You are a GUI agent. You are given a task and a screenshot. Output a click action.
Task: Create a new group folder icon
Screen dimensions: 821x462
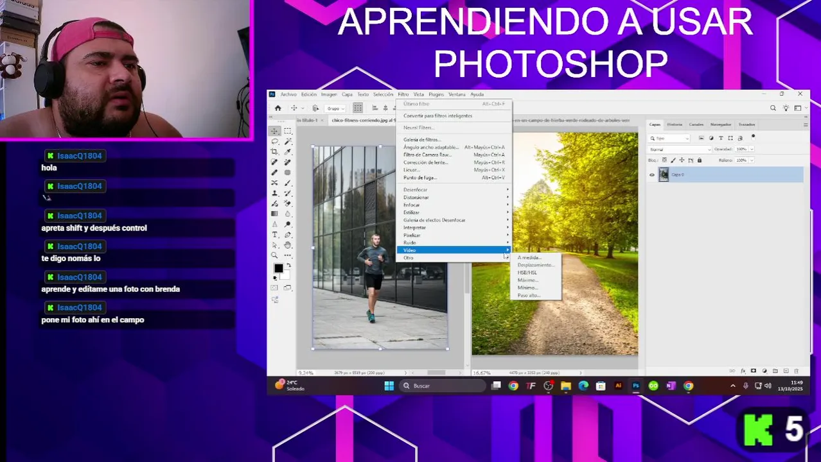click(775, 371)
